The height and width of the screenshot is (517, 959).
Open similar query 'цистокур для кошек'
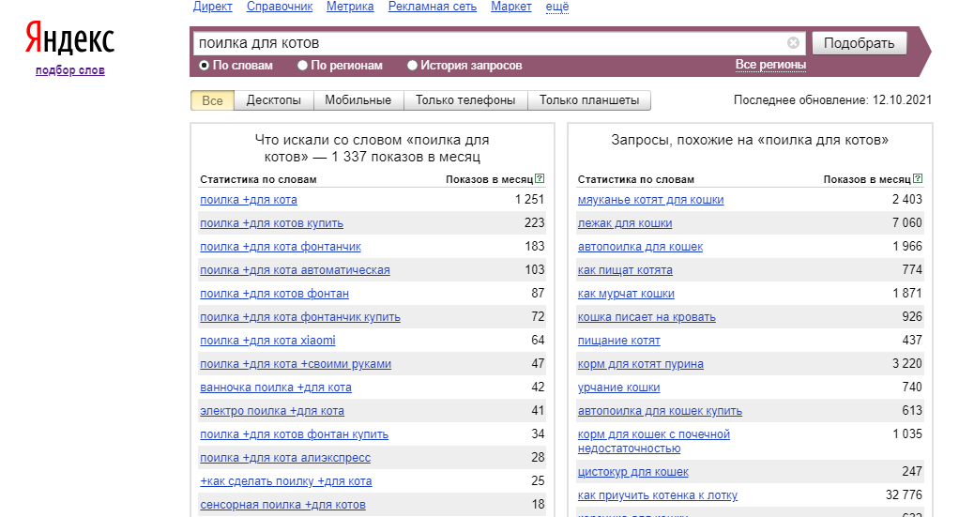pyautogui.click(x=633, y=472)
